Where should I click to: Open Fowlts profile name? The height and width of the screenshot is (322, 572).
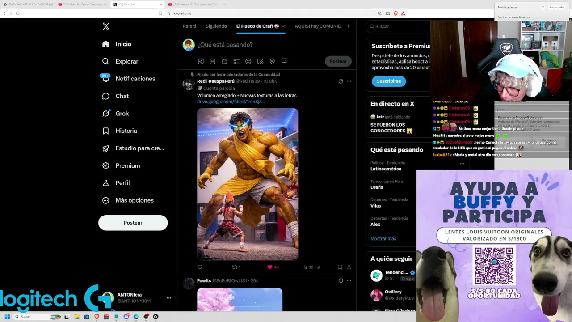[x=204, y=281]
